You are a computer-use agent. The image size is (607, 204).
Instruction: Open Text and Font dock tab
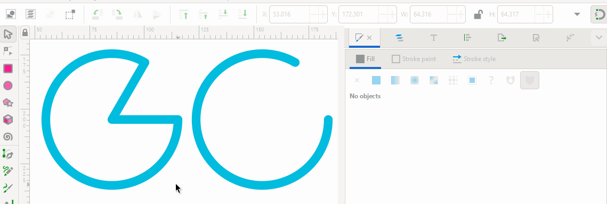pyautogui.click(x=434, y=38)
